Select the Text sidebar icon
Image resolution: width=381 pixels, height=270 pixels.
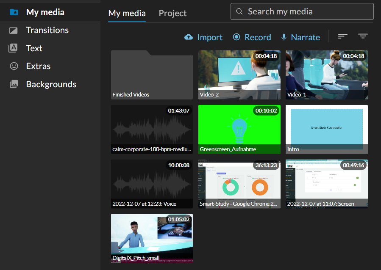[x=14, y=48]
